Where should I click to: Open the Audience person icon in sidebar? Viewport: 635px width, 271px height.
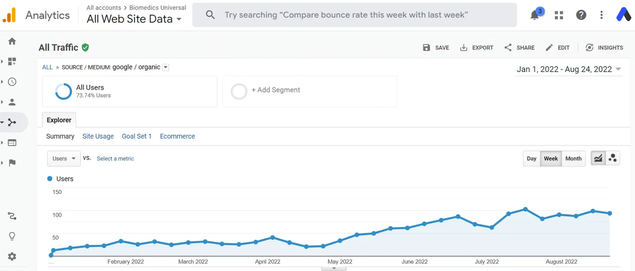[12, 102]
